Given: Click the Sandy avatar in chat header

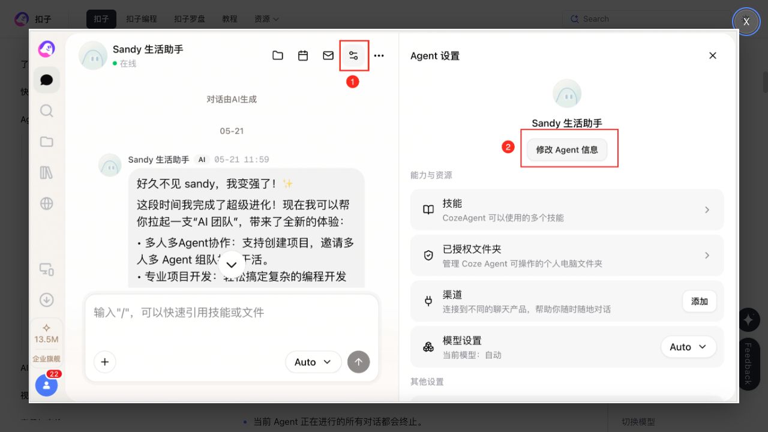Looking at the screenshot, I should (x=93, y=56).
